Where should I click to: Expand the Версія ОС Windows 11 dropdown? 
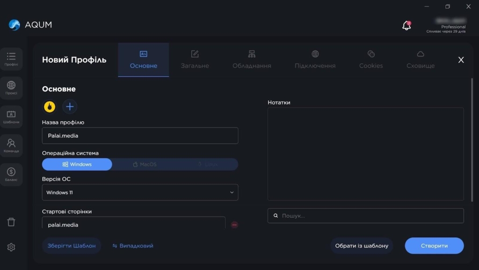click(140, 192)
